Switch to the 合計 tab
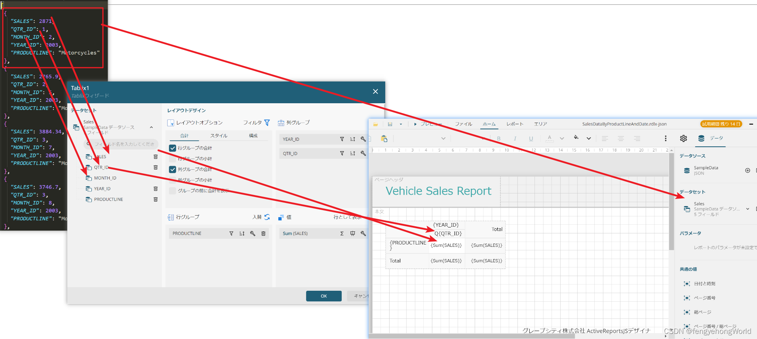 [184, 136]
